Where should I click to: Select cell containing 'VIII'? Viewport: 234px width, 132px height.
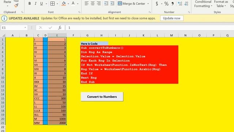tap(38, 69)
